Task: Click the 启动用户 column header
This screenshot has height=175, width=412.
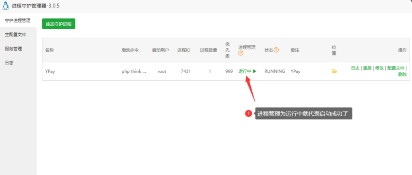Action: pos(160,50)
